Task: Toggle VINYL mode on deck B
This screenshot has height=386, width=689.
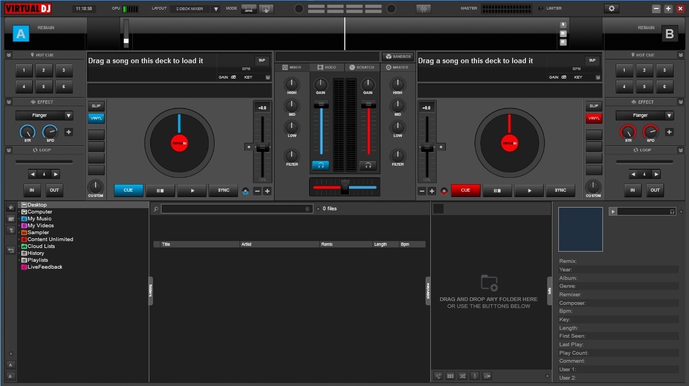Action: (594, 118)
